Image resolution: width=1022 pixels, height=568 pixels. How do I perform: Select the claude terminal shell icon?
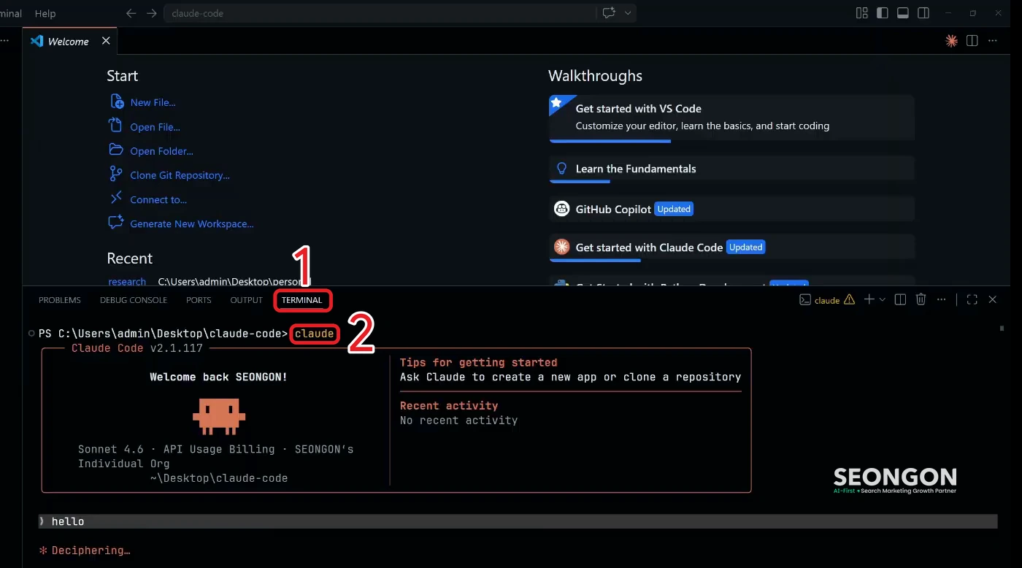(x=805, y=299)
